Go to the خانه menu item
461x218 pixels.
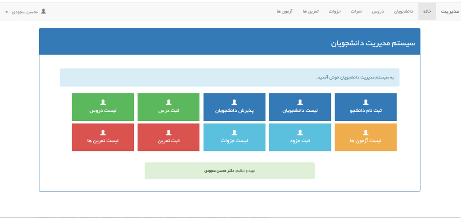[427, 11]
